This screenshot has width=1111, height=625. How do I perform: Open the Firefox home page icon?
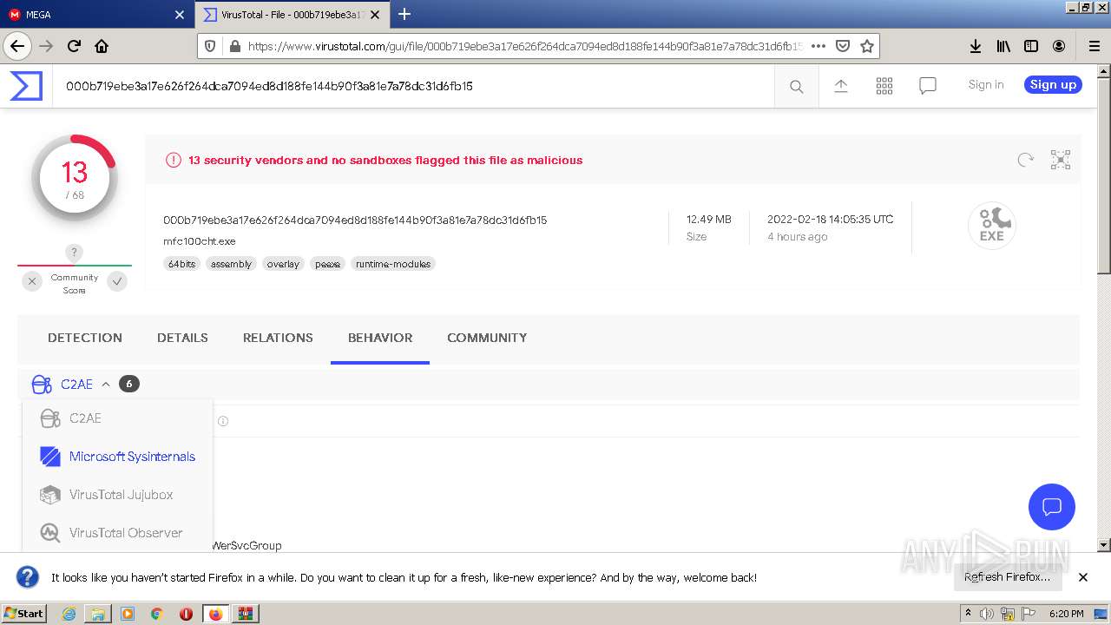pyautogui.click(x=102, y=46)
